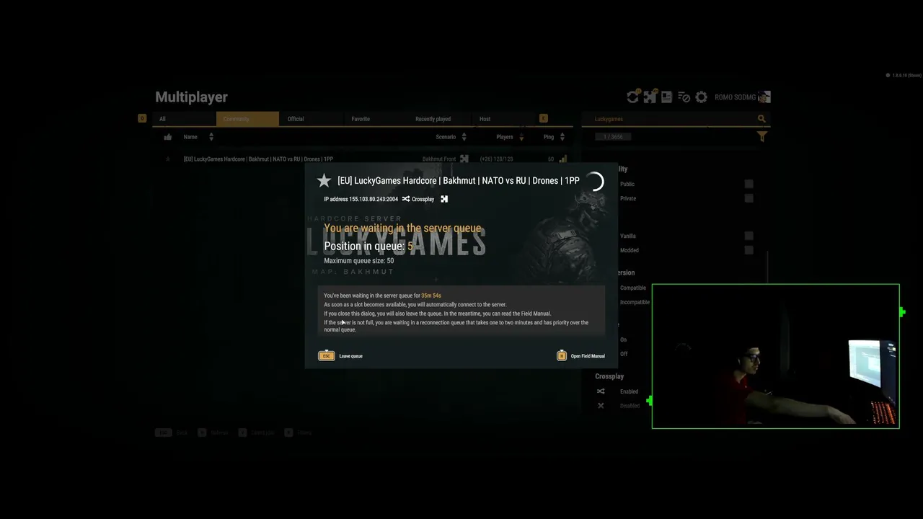Screen dimensions: 923x519
Task: Click the refresh server list icon
Action: click(x=633, y=97)
